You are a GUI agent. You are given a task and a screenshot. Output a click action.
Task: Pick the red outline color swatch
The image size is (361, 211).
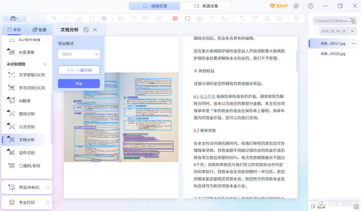click(x=188, y=18)
